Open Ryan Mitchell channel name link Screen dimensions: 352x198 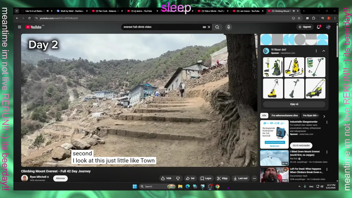point(38,177)
